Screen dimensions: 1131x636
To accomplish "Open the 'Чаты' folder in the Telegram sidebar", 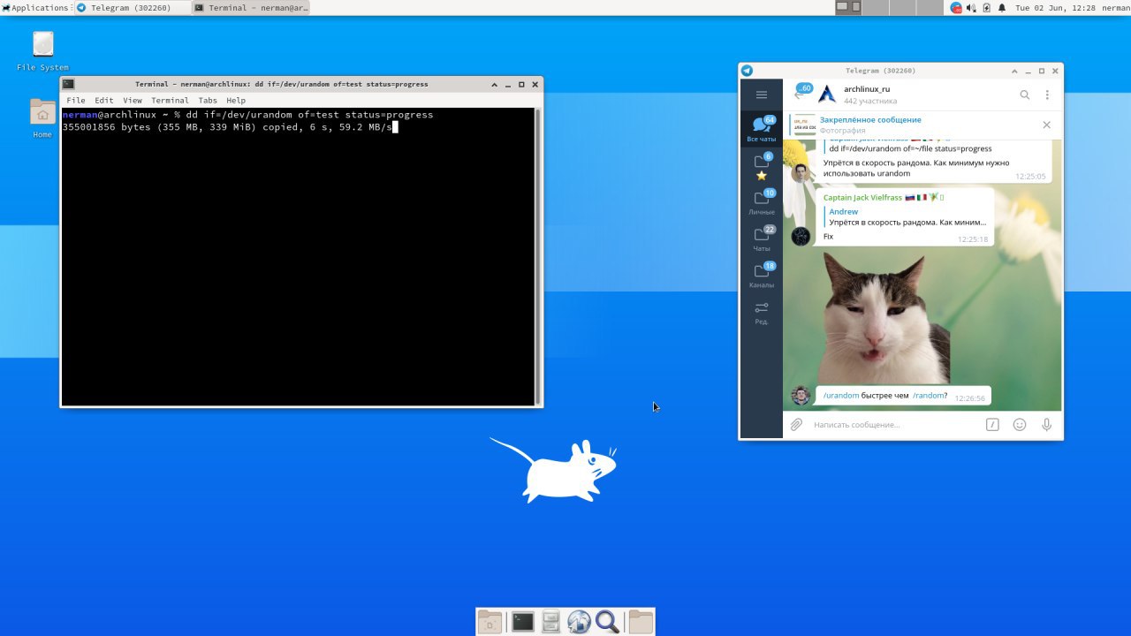I will [x=762, y=238].
